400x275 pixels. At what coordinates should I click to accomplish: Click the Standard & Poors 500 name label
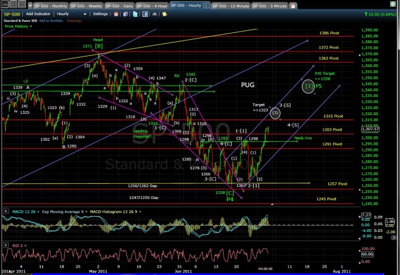(x=20, y=21)
